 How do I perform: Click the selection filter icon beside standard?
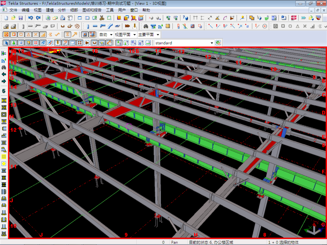coord(218,43)
